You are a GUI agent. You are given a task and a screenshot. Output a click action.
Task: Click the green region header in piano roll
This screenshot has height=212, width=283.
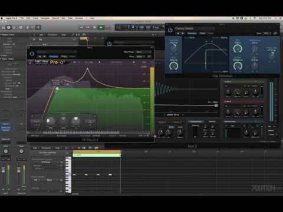click(97, 155)
